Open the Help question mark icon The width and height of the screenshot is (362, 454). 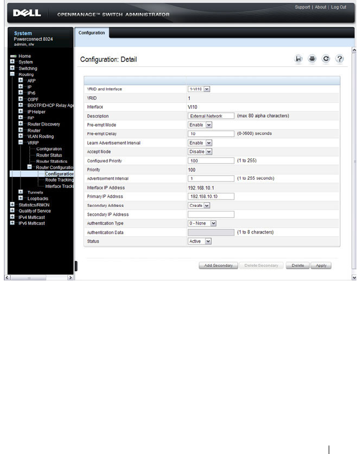click(340, 59)
